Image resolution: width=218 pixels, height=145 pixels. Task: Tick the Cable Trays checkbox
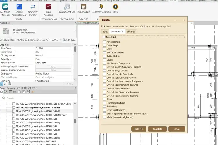tap(104, 45)
